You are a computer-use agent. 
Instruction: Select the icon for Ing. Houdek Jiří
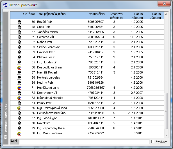[19, 63]
